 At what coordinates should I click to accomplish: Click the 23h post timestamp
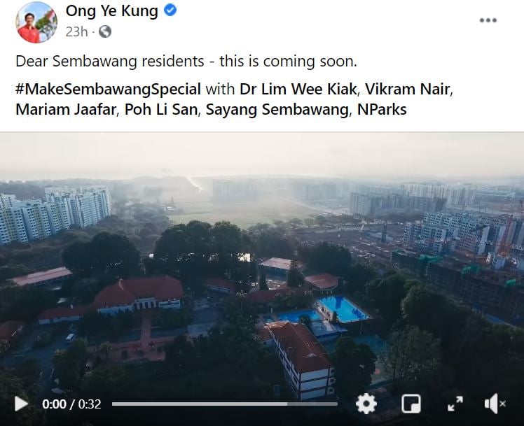click(x=76, y=31)
